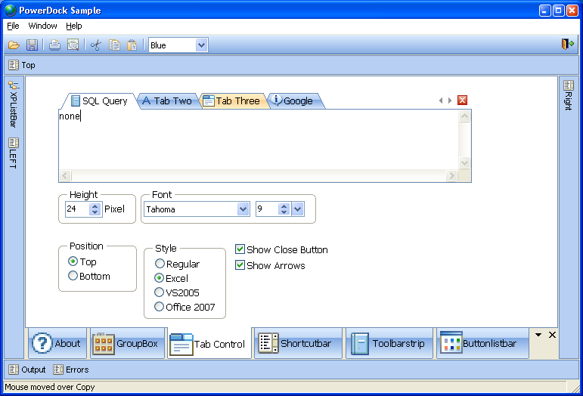The width and height of the screenshot is (583, 396).
Task: Click the font size field showing 9
Action: pyautogui.click(x=268, y=209)
